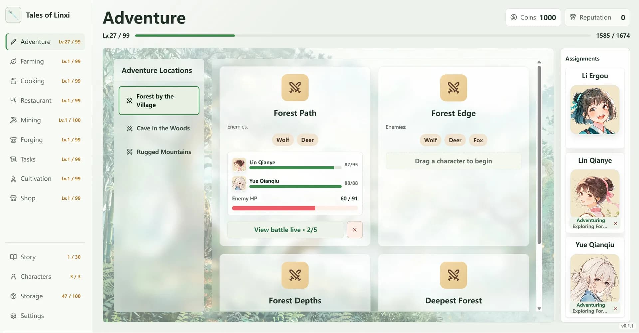Click the Adventure Locations heading
This screenshot has height=333, width=639.
click(x=157, y=70)
